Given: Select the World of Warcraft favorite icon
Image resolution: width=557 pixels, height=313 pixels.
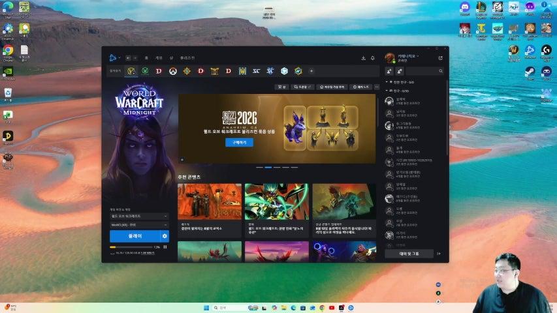Looking at the screenshot, I should point(131,71).
